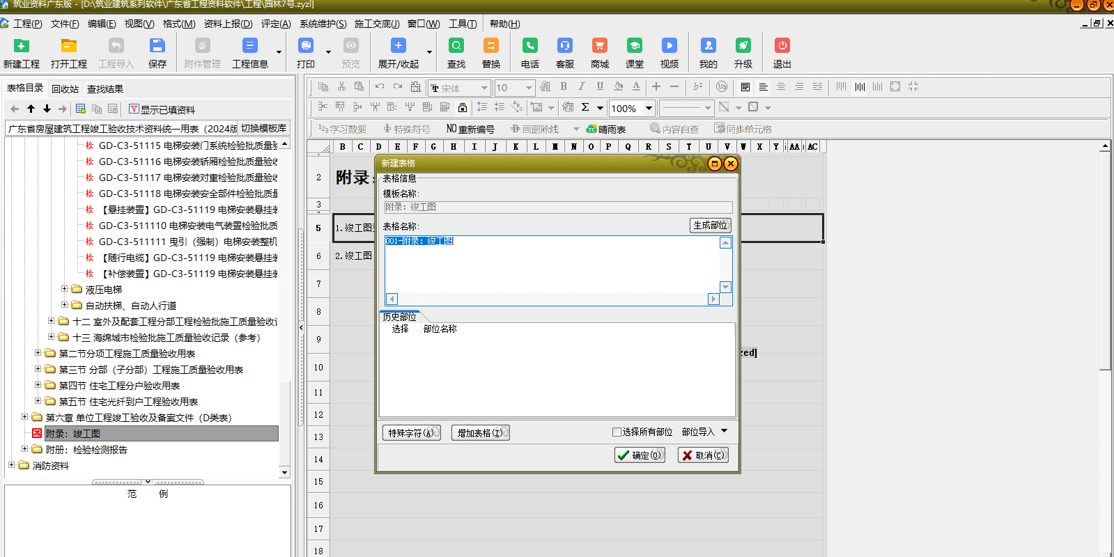This screenshot has width=1114, height=557.
Task: Click the 保存 save icon
Action: coord(157,47)
